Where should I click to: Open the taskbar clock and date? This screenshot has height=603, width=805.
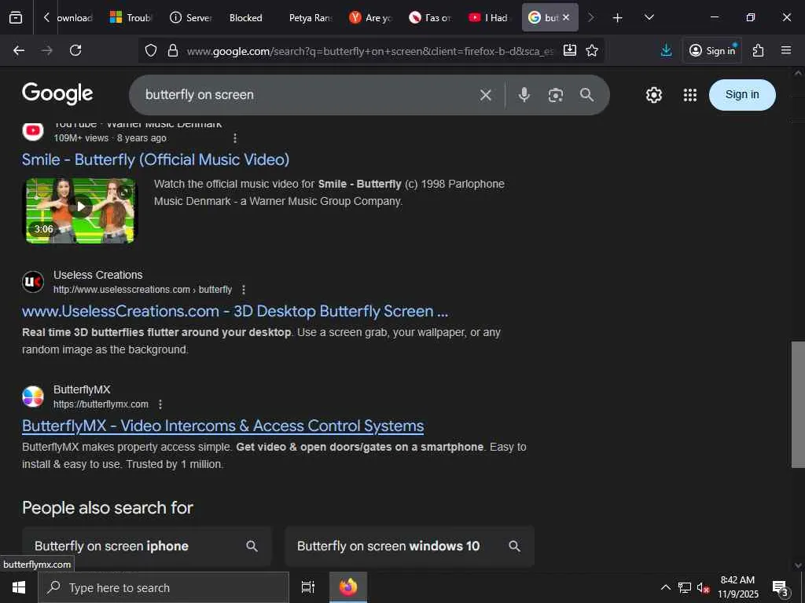(x=737, y=587)
